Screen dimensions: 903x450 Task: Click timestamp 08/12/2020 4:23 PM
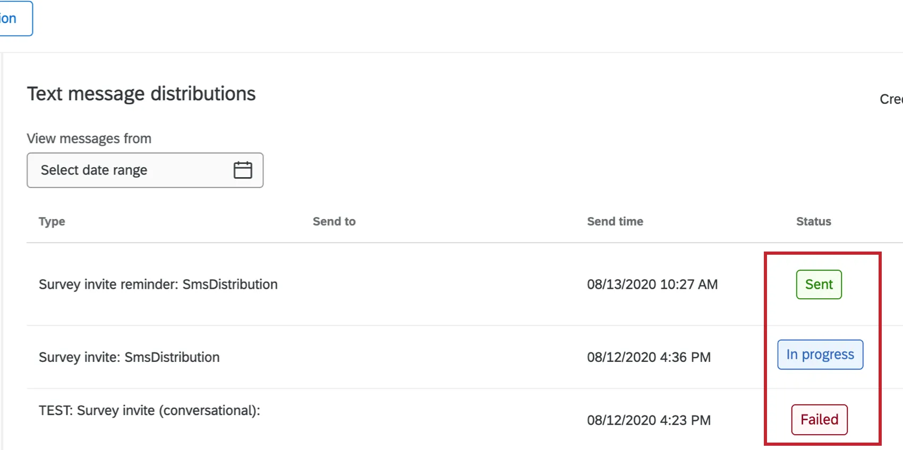coord(649,420)
